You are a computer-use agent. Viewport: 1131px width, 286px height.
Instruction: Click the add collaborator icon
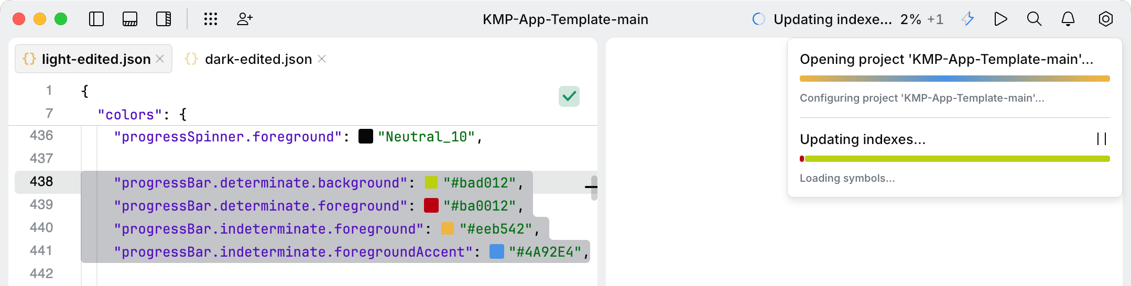(244, 19)
